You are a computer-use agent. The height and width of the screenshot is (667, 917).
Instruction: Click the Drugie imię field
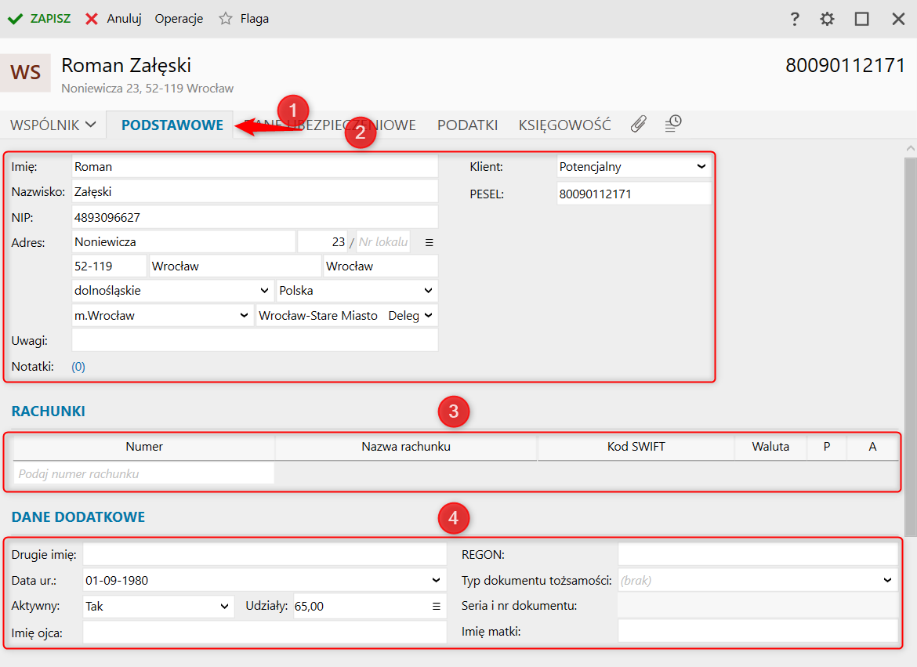[x=265, y=555]
